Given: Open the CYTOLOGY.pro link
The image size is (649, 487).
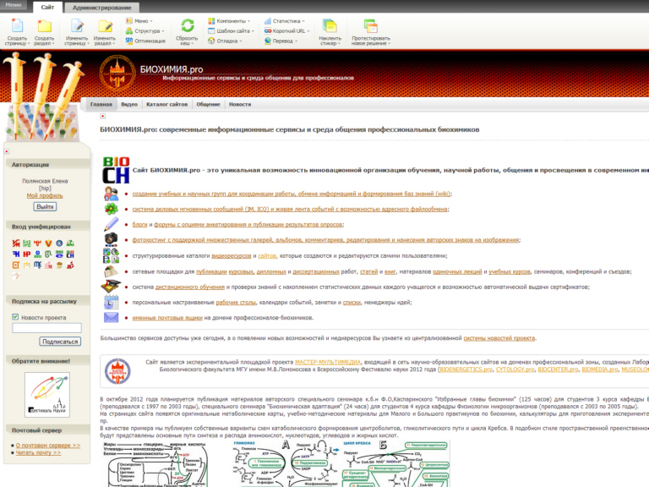Looking at the screenshot, I should 515,369.
